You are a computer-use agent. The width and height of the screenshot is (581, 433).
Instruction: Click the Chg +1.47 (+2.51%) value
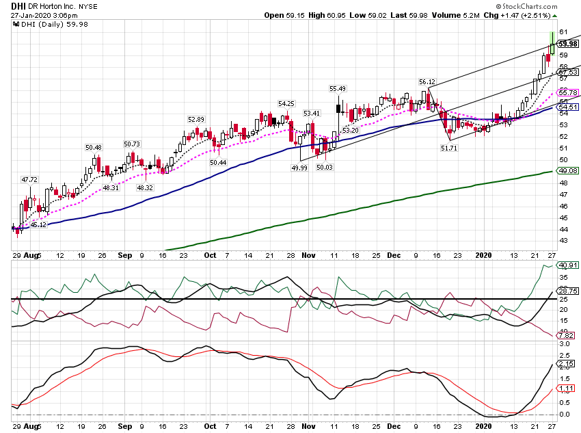(x=517, y=15)
